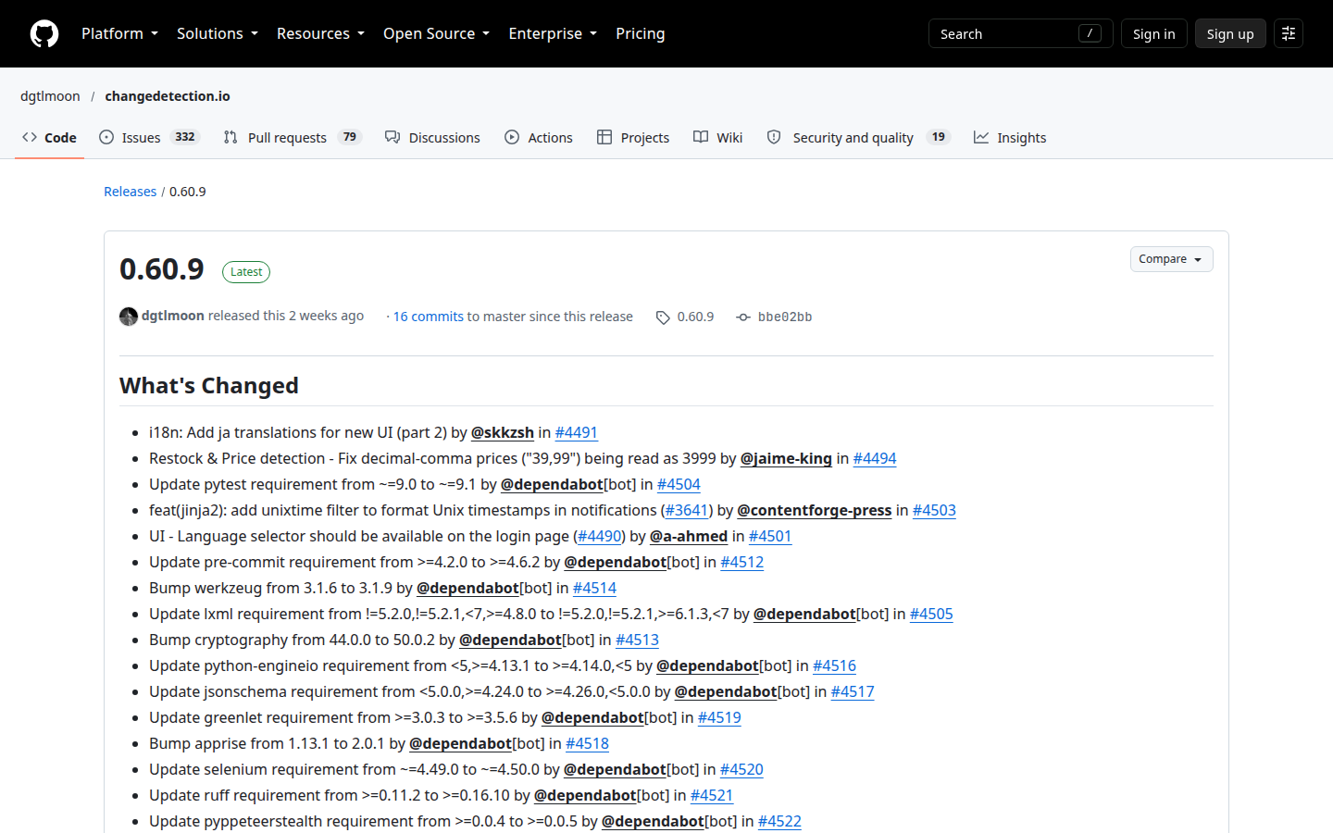
Task: Open the Code tab
Action: pyautogui.click(x=49, y=137)
